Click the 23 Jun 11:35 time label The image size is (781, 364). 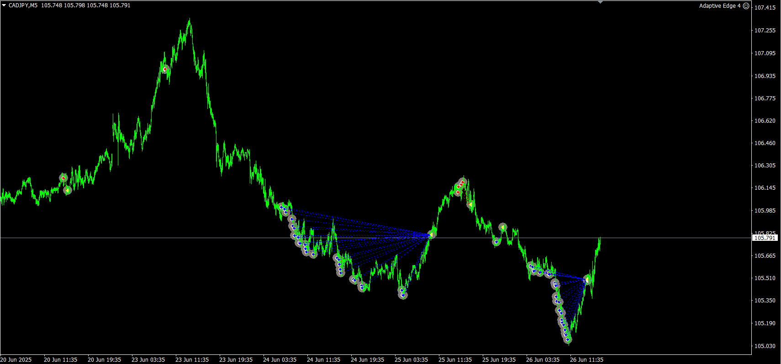(x=192, y=360)
